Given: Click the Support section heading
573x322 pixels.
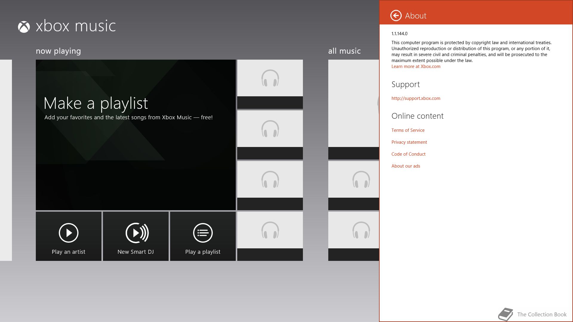Looking at the screenshot, I should coord(405,85).
